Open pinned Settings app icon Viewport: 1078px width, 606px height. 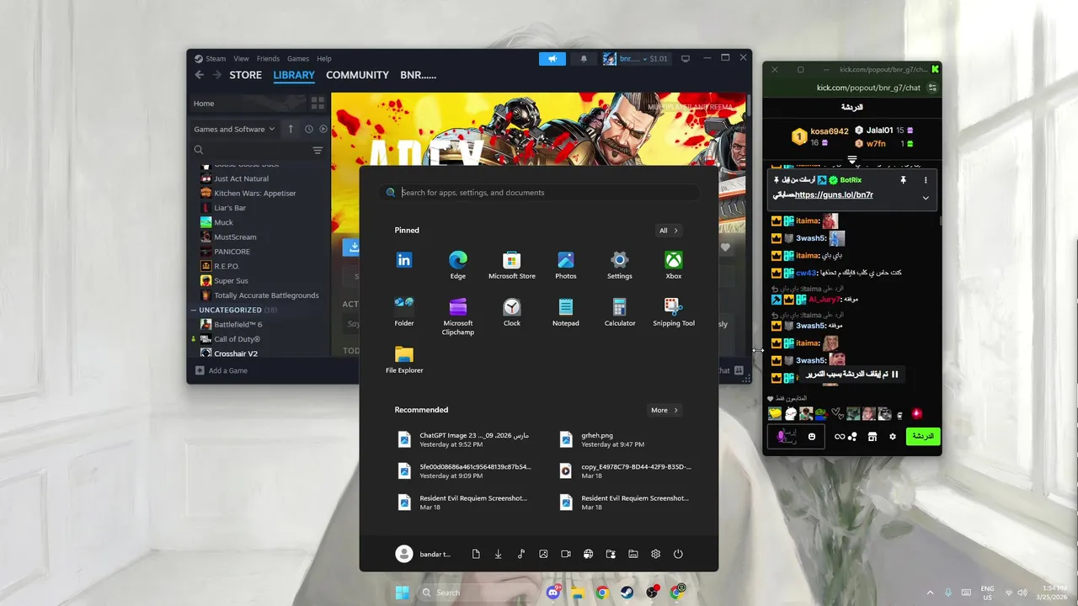(x=620, y=265)
